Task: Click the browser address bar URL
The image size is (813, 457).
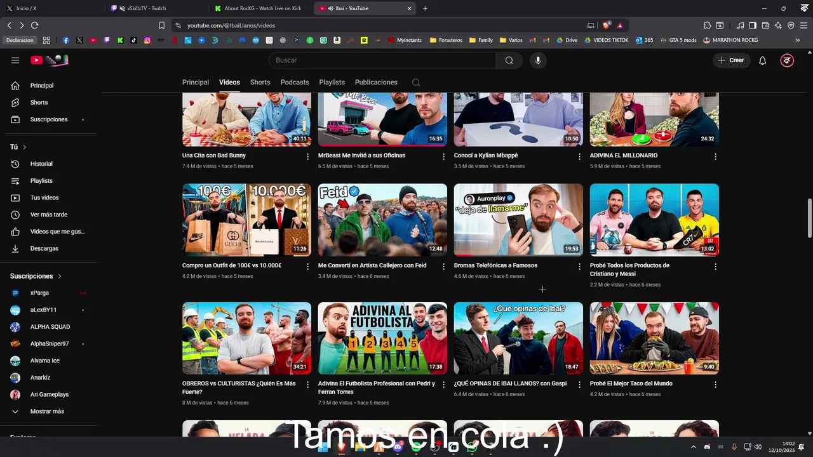Action: pyautogui.click(x=231, y=25)
